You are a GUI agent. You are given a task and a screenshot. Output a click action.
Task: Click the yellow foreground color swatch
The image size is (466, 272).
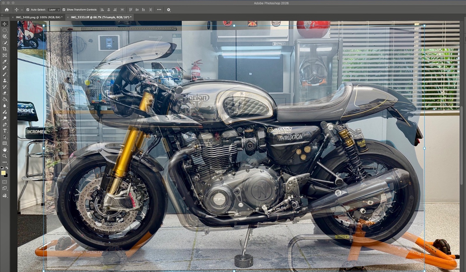pyautogui.click(x=3, y=173)
